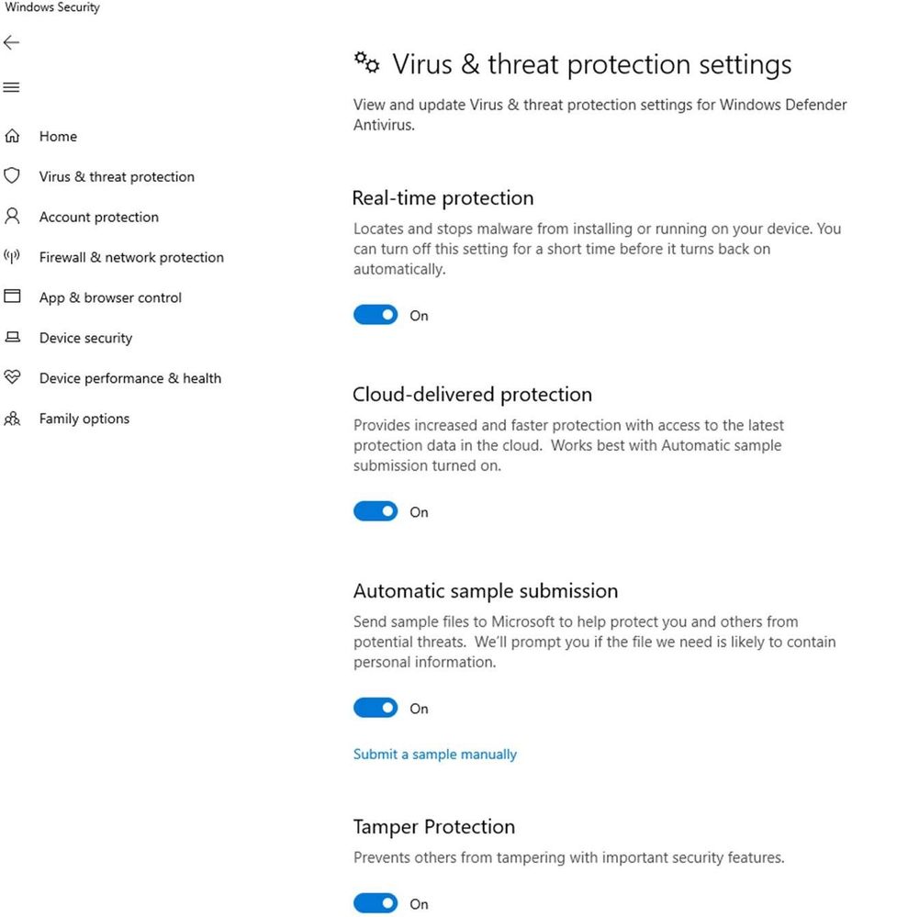Navigate to App & browser control

click(111, 297)
